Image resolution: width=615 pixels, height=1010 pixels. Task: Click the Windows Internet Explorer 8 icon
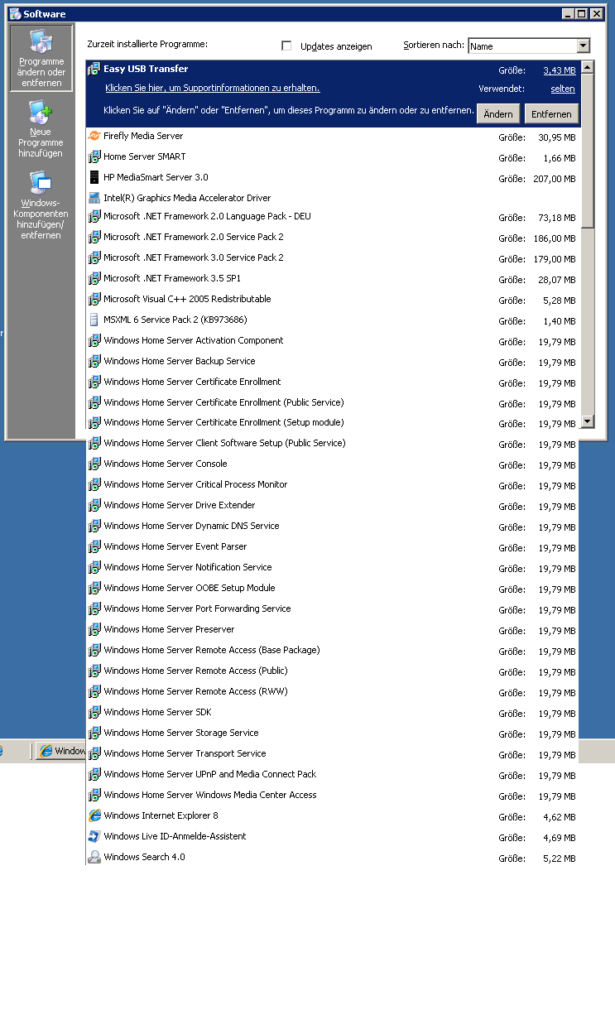coord(94,816)
